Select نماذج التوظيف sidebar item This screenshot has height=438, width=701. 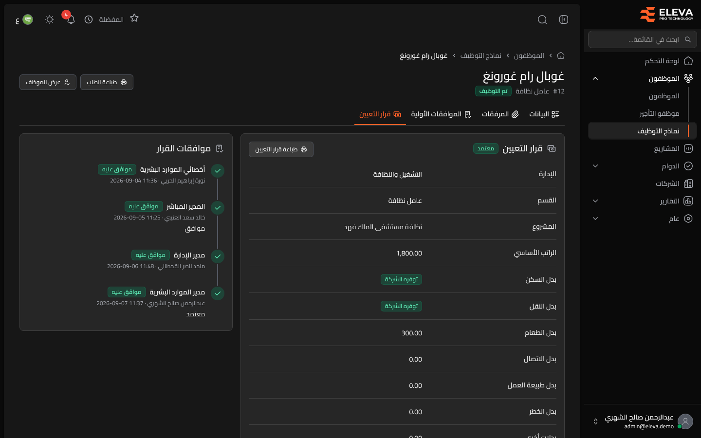(643, 131)
